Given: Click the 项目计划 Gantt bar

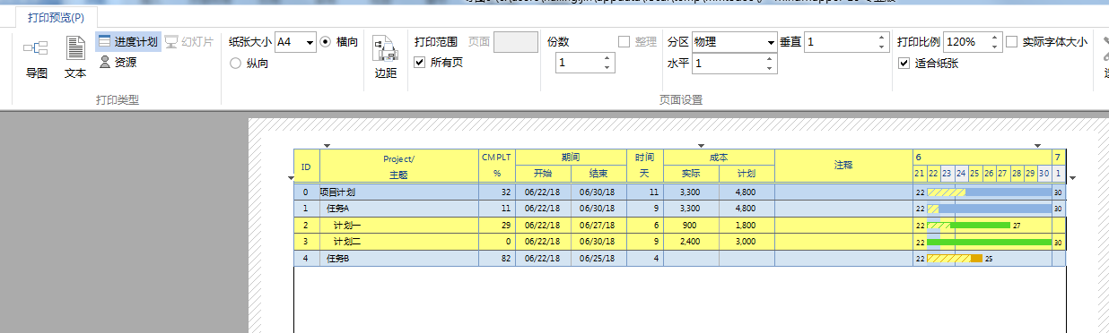Looking at the screenshot, I should point(989,192).
